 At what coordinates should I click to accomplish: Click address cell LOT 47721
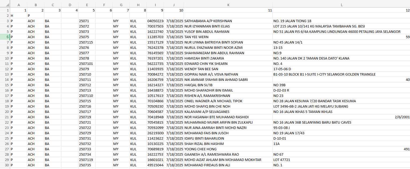click(341, 160)
